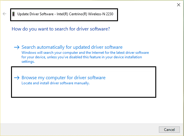Click blank title bar area left of close button
This screenshot has height=136, width=184.
pyautogui.click(x=90, y=4)
